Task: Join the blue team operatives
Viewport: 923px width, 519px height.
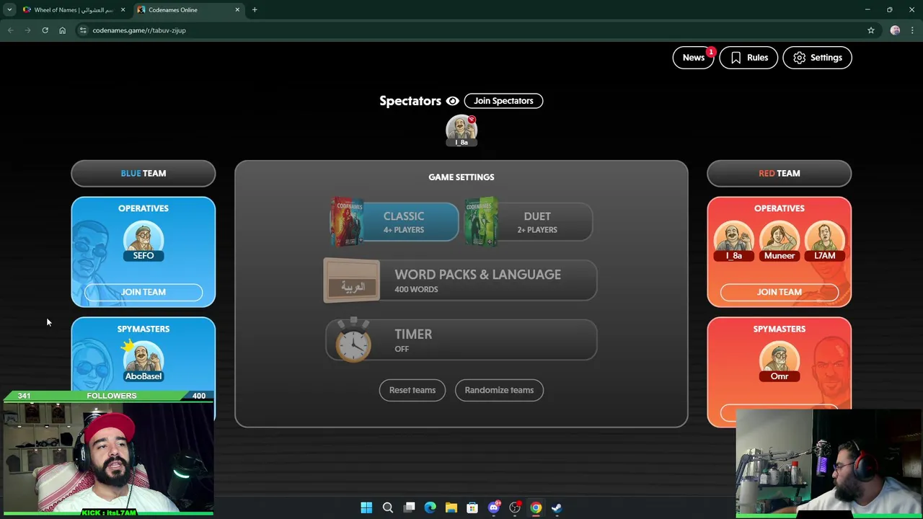Action: tap(143, 292)
